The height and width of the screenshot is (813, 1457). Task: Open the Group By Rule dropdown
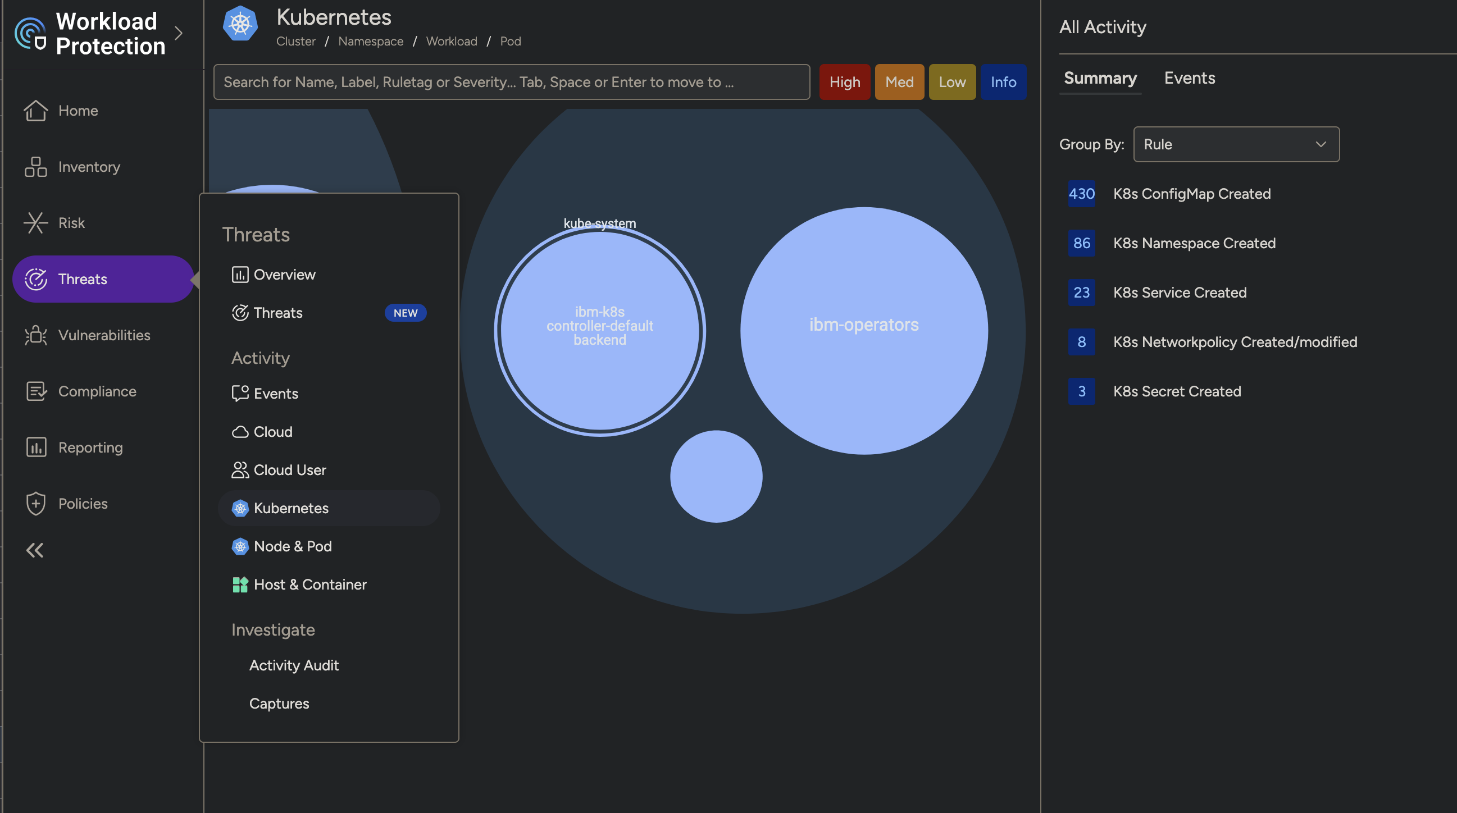1236,144
